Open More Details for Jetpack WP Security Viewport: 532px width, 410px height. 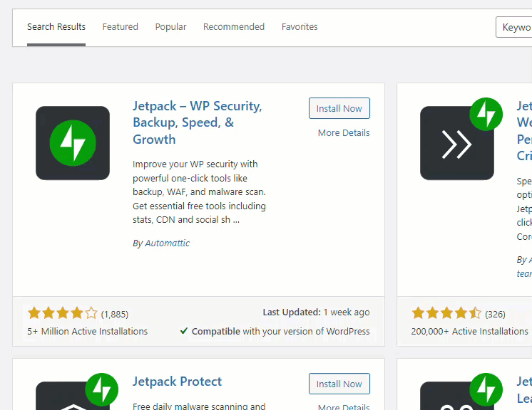344,132
